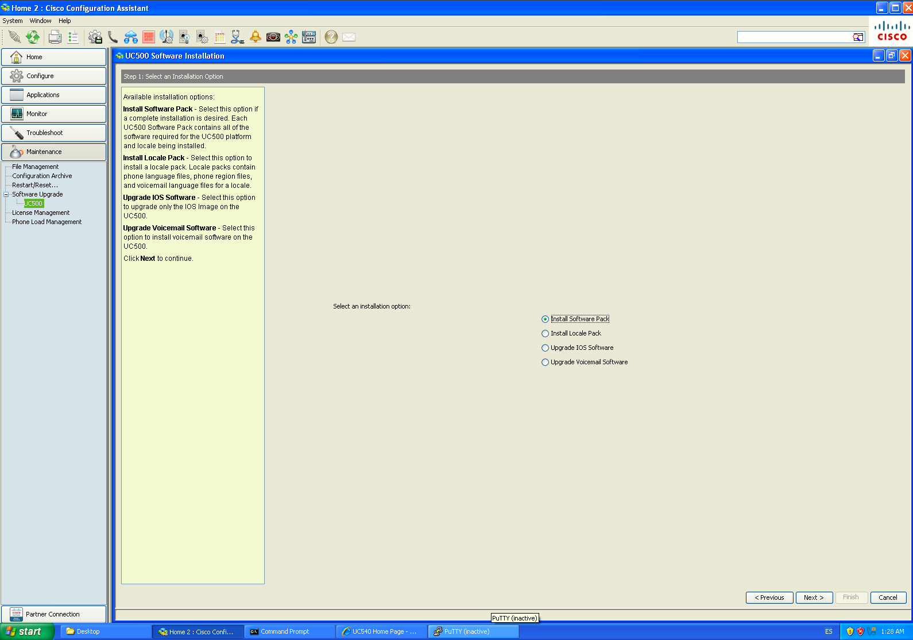The height and width of the screenshot is (640, 913).
Task: Click the checklist document toolbar icon
Action: pos(73,37)
